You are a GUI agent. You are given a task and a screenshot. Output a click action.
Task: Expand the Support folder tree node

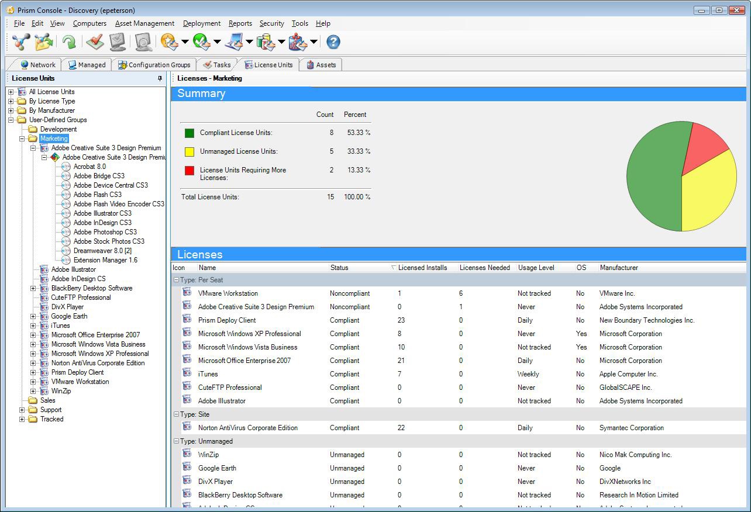pos(22,410)
